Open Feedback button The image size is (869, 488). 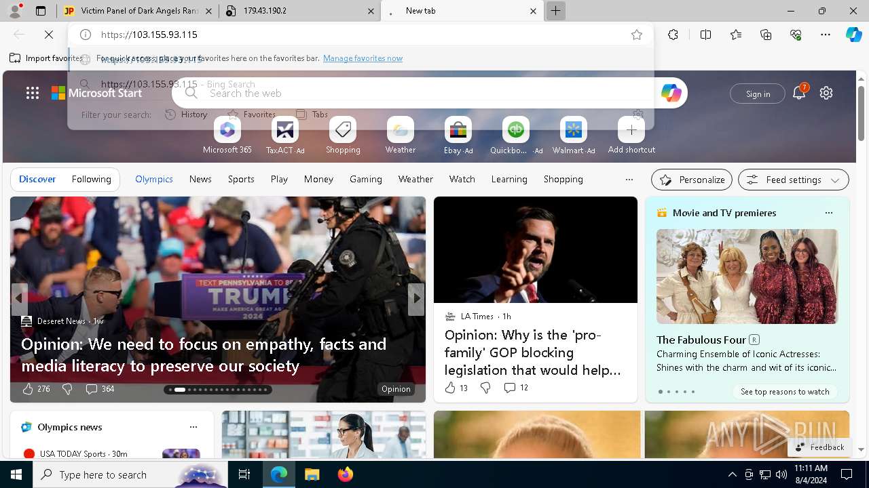(819, 447)
